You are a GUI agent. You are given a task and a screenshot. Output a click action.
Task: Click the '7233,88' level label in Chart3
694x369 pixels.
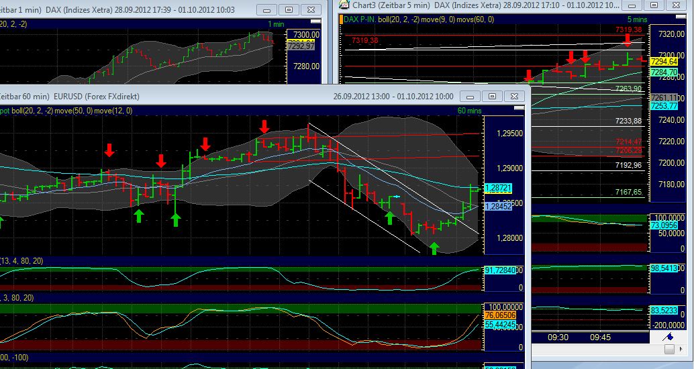(628, 121)
